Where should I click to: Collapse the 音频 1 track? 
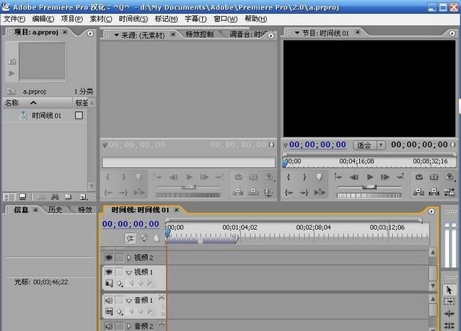129,300
